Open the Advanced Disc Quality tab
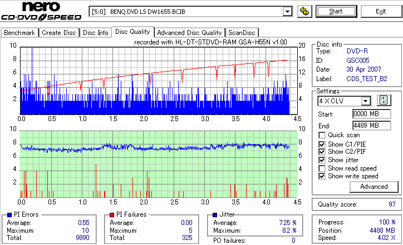This screenshot has width=403, height=245. (x=189, y=33)
